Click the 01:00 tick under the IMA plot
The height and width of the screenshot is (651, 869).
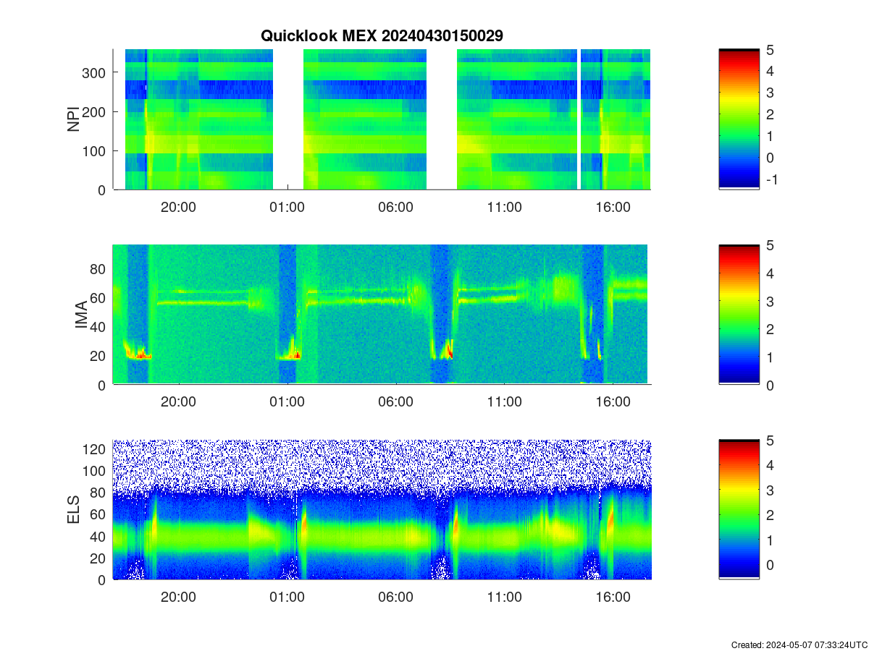click(x=287, y=402)
